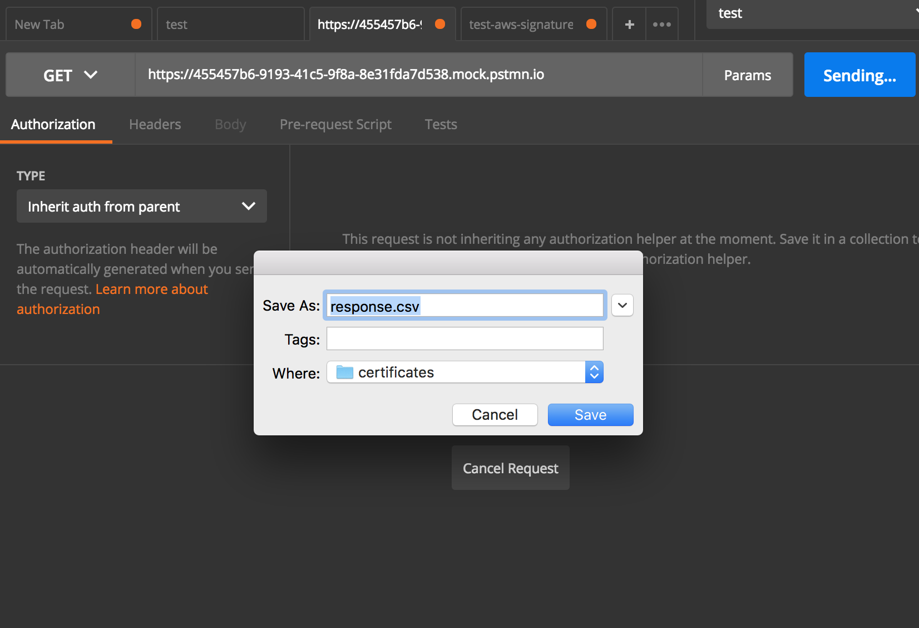
Task: Click the blue certificates folder icon
Action: tap(344, 372)
